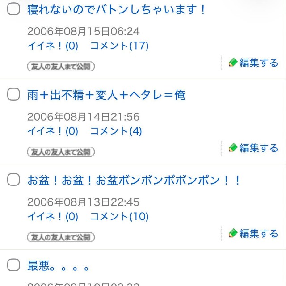The width and height of the screenshot is (286, 286).
Task: Open diary entry 寝れないのでバトンしちゃいます！
Action: [x=116, y=10]
